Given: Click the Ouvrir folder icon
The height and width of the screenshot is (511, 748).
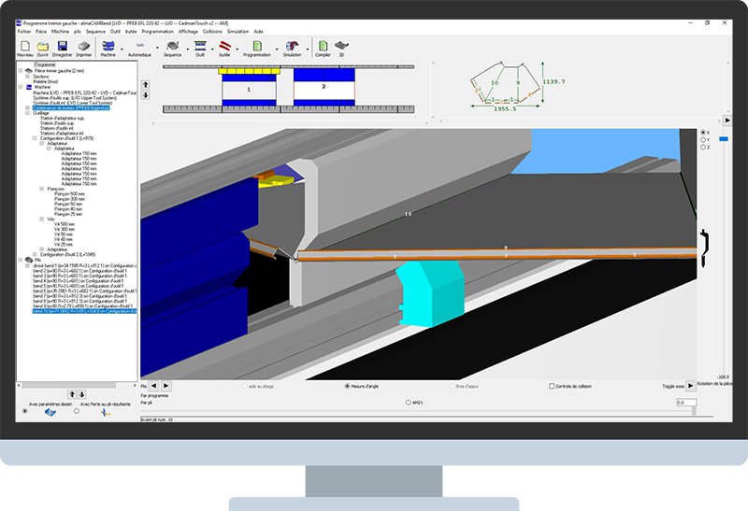Looking at the screenshot, I should click(x=43, y=44).
